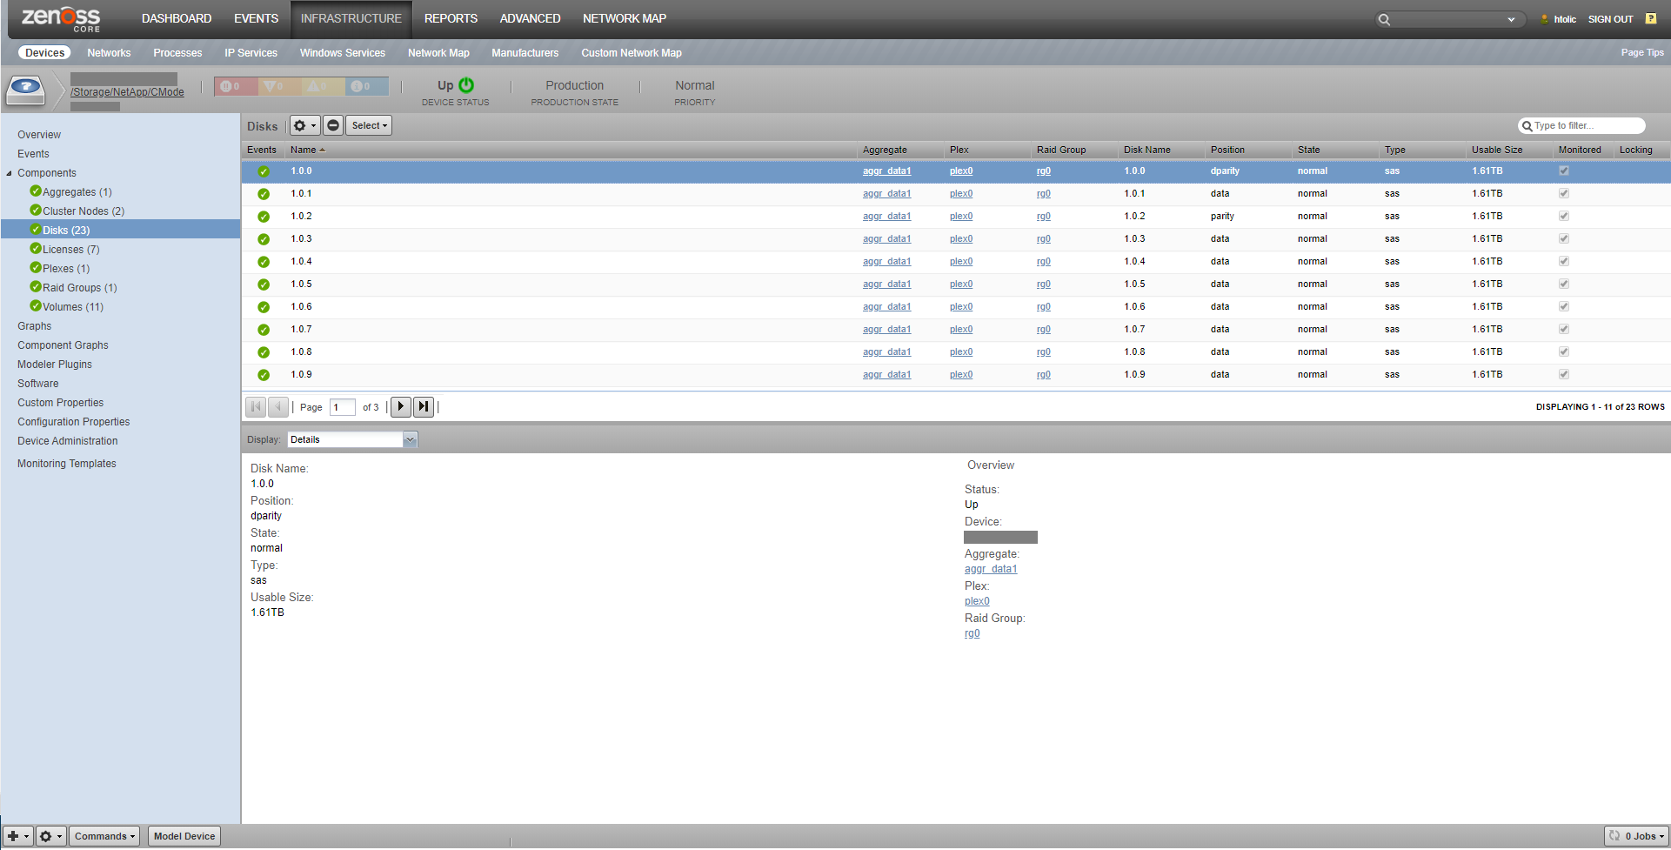This screenshot has height=850, width=1671.
Task: Toggle Monitored checkbox for disk 1.0.3
Action: 1564,238
